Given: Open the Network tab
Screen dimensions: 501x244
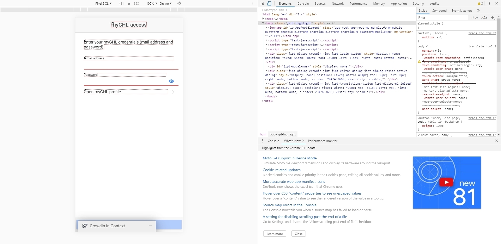Looking at the screenshot, I should tap(338, 3).
